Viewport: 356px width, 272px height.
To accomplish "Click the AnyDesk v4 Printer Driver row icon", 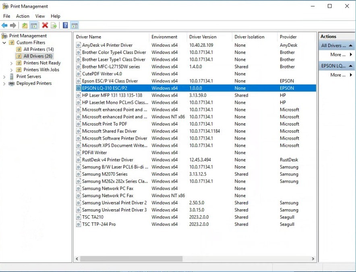I will coord(79,45).
